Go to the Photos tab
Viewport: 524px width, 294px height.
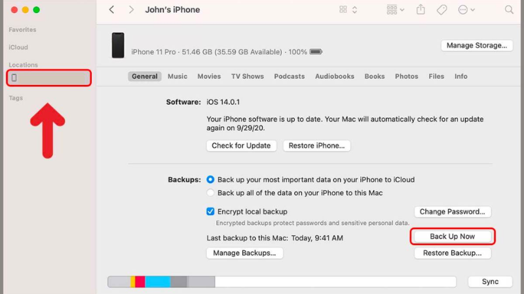407,76
